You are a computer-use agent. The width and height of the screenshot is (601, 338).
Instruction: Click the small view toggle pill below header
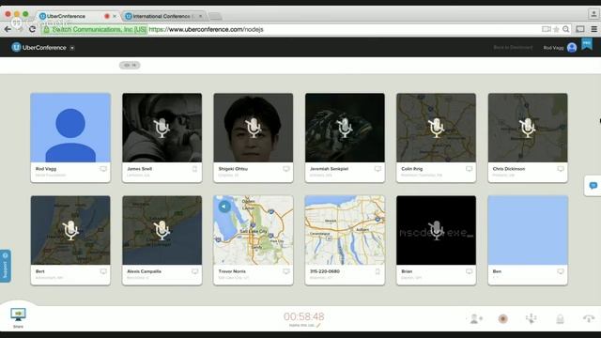(130, 65)
